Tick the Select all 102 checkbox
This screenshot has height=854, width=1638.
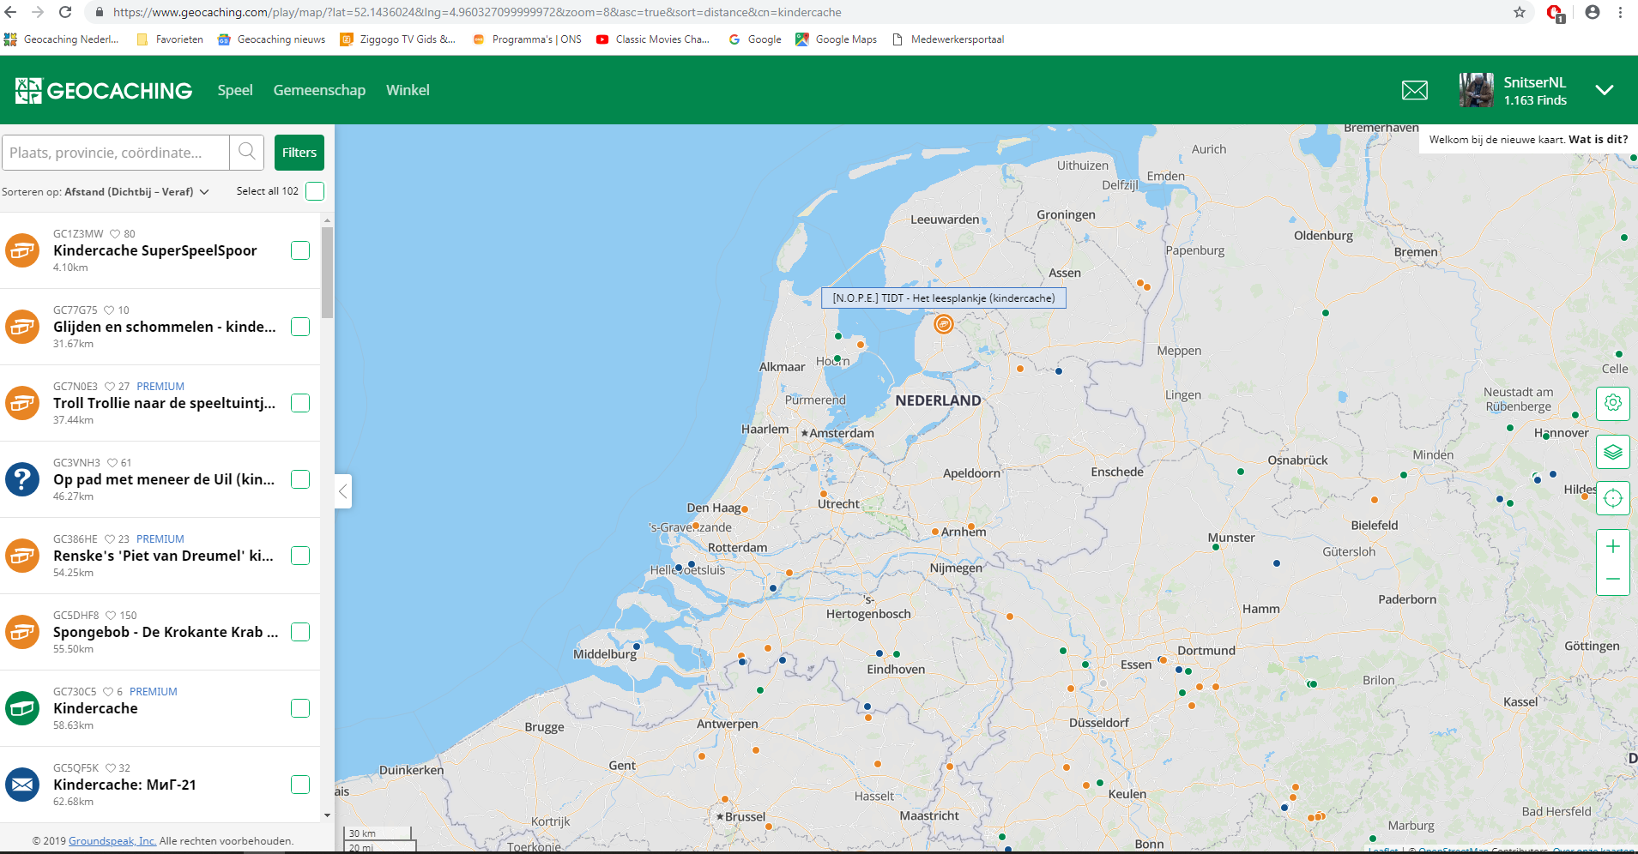coord(315,191)
